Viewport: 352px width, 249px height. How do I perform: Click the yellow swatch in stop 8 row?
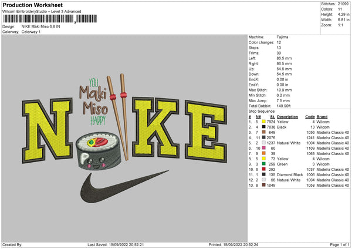264,159
